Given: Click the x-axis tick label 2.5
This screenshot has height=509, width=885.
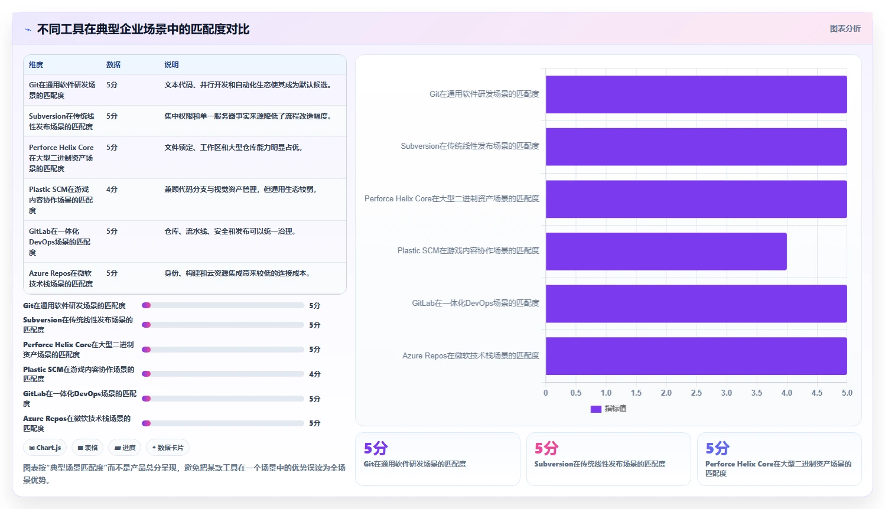Looking at the screenshot, I should click(697, 393).
